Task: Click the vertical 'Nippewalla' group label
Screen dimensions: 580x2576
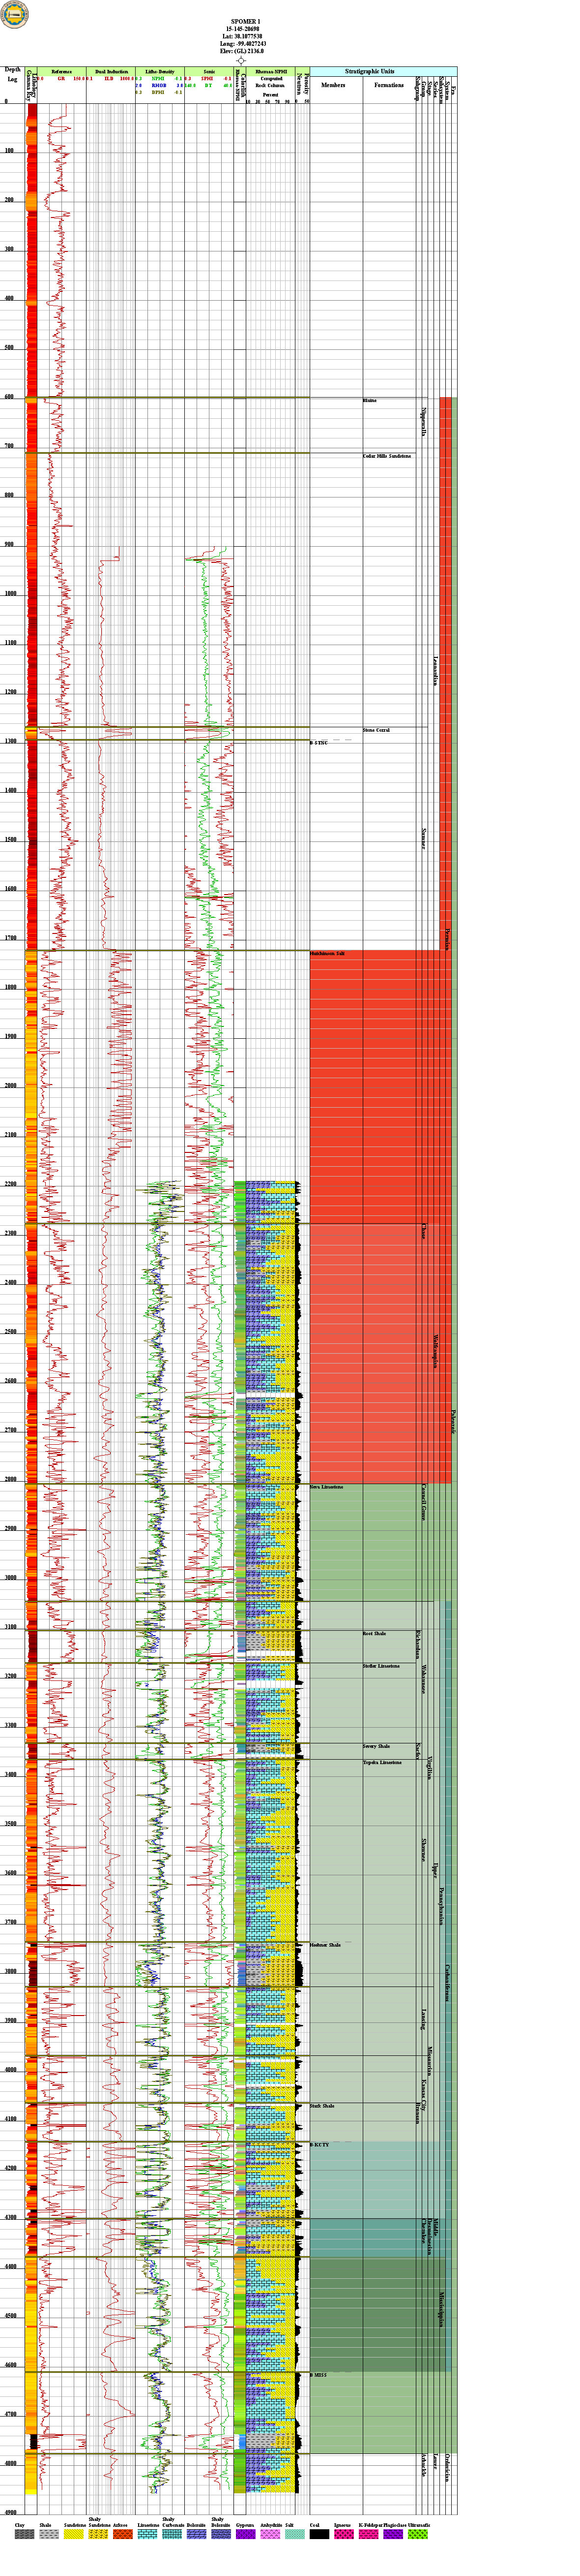Action: pyautogui.click(x=423, y=421)
